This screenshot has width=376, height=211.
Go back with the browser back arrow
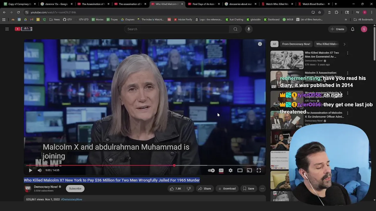(4, 12)
